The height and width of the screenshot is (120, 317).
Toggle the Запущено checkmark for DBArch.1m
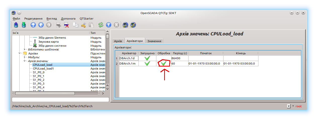click(x=147, y=64)
